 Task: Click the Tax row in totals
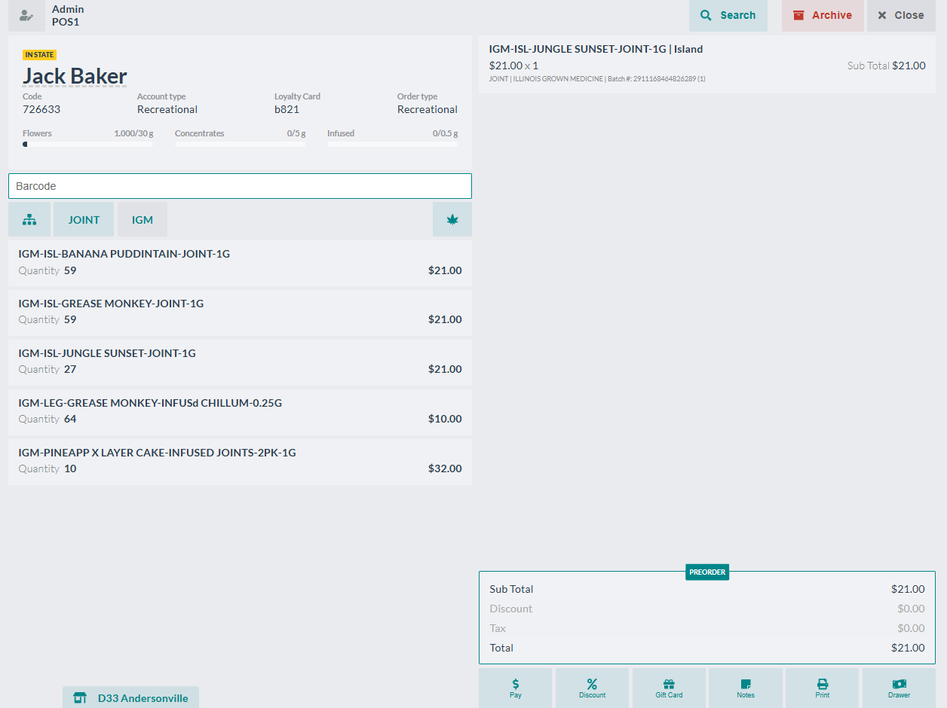tap(707, 628)
